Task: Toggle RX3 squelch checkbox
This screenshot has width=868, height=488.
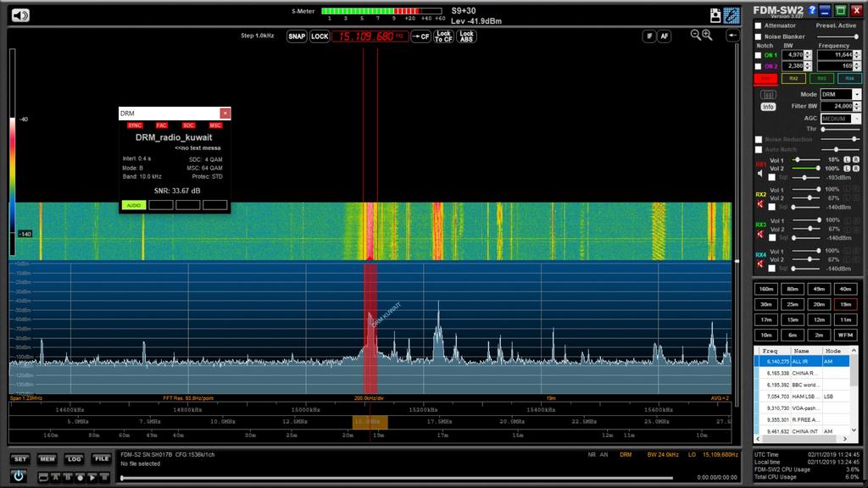Action: [772, 238]
